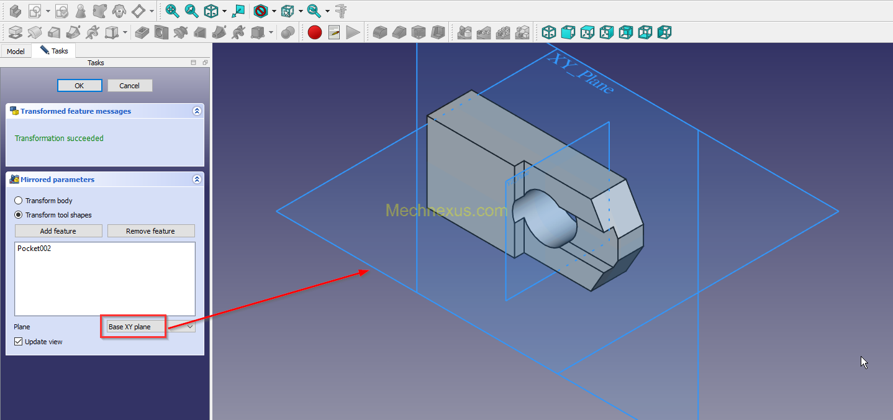This screenshot has width=893, height=420.
Task: Collapse the Transformed feature messages section
Action: [x=197, y=111]
